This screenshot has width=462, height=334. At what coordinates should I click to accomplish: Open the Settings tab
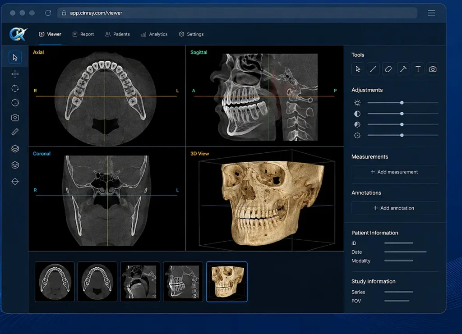(x=191, y=34)
